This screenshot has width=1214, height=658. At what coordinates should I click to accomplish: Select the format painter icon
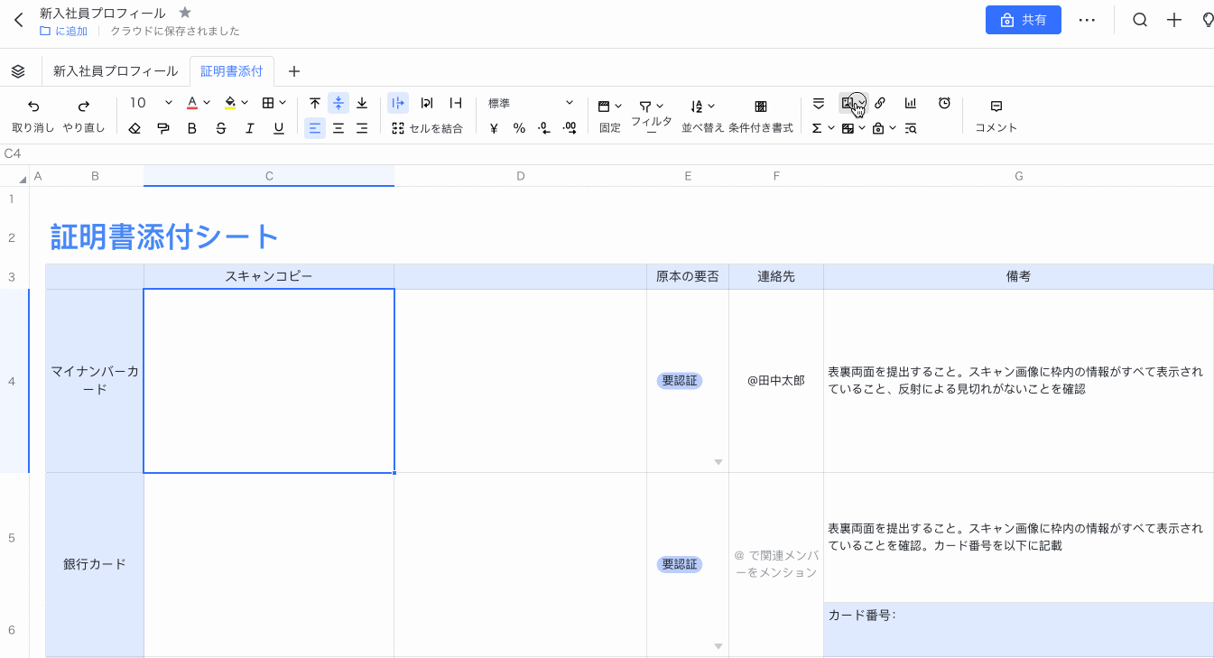[x=163, y=128]
